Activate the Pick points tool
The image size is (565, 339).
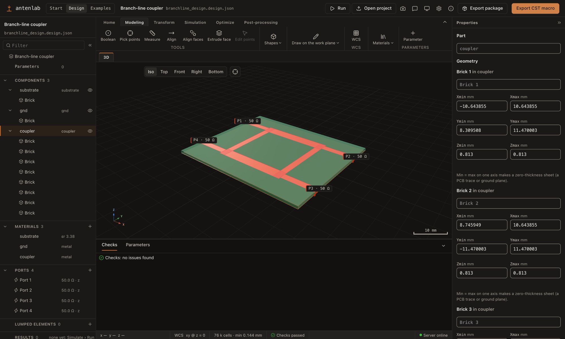point(130,36)
